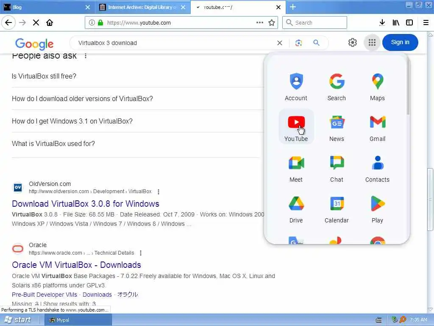
Task: Open the browser hamburger menu
Action: coord(426,22)
